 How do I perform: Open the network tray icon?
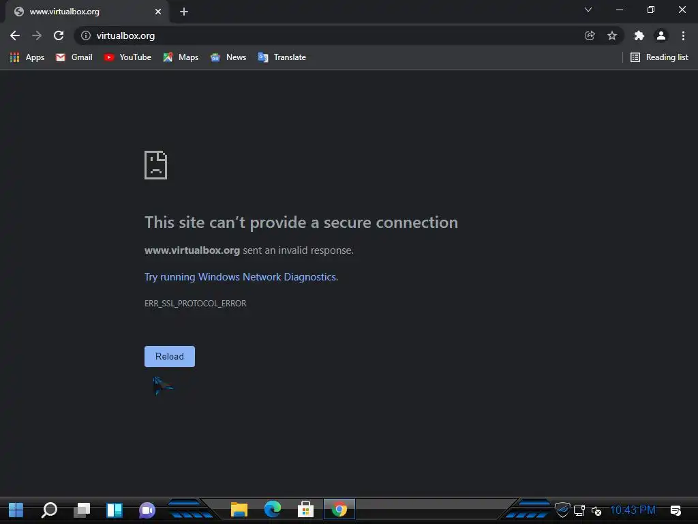coord(579,510)
